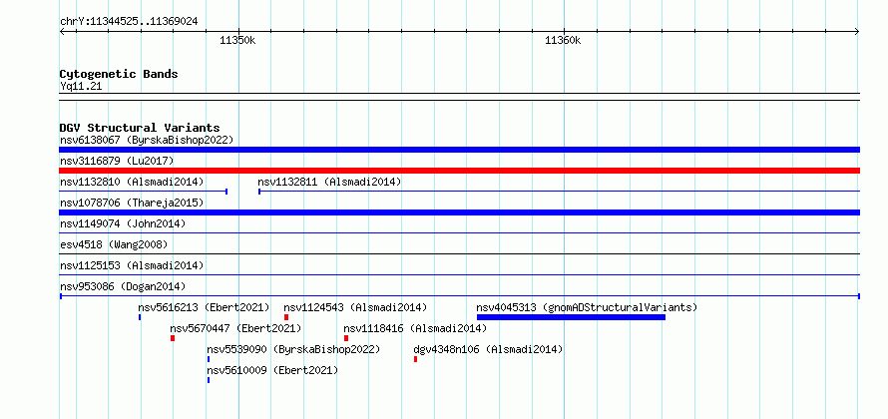The height and width of the screenshot is (419, 888).
Task: Click the nsv5539090 (ByrskaBishop2022) label
Action: [293, 349]
